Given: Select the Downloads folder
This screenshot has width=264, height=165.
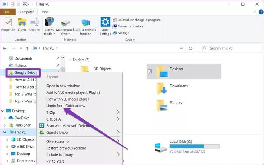Looking at the screenshot, I should [x=172, y=88].
